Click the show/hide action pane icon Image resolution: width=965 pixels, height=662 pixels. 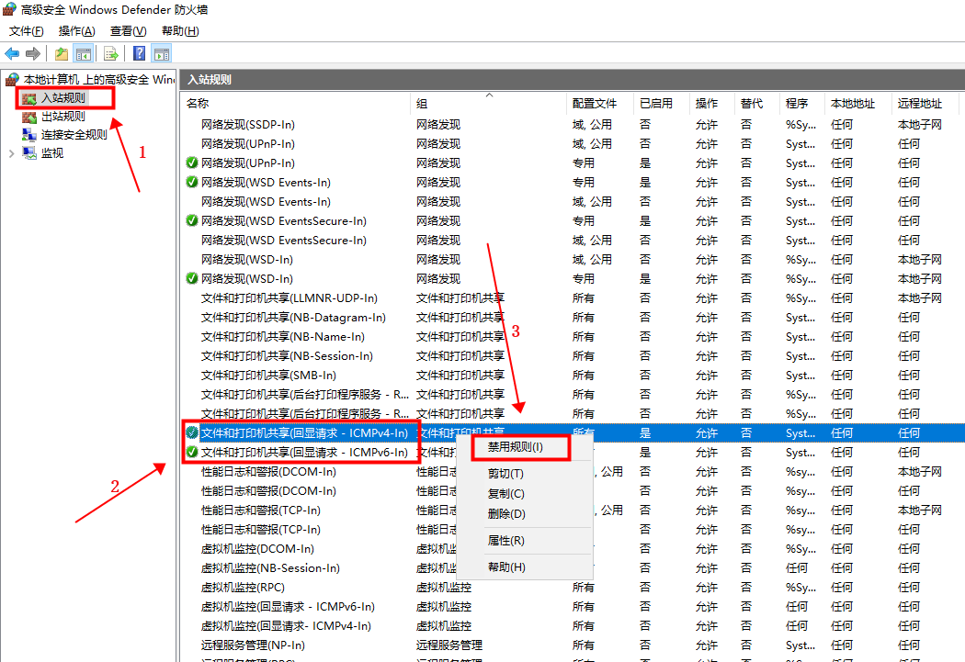162,54
